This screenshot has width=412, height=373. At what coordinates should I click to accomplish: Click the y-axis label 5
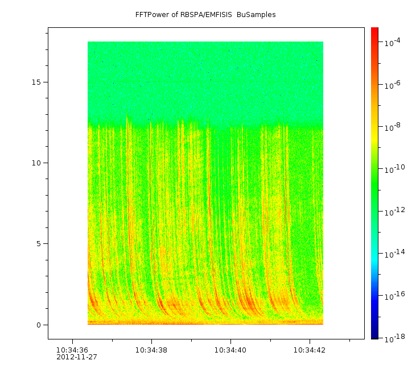pos(39,244)
